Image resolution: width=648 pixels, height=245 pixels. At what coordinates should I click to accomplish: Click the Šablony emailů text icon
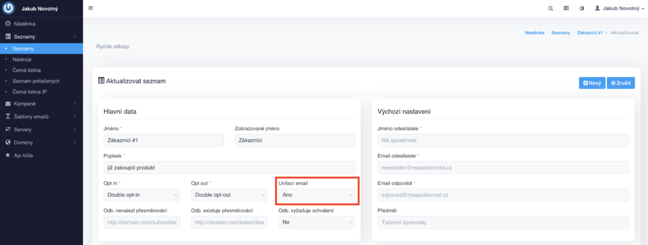pos(8,117)
